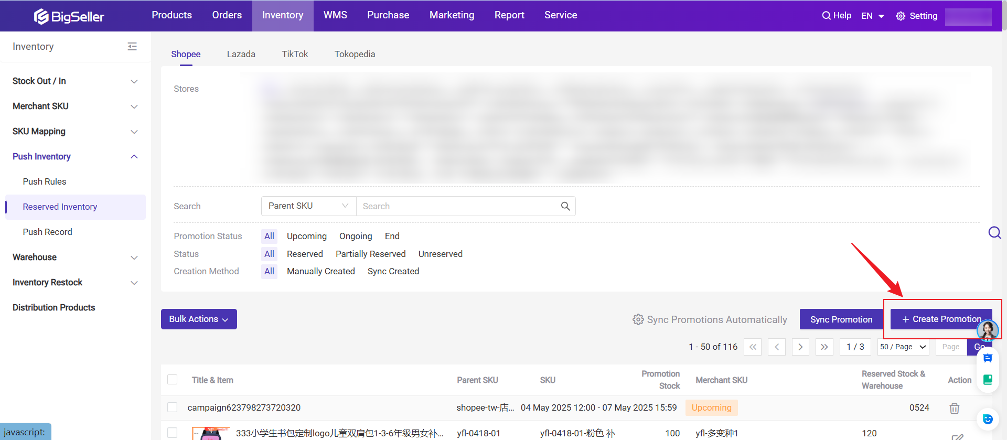Screen dimensions: 1007x440
Task: Switch to Tokopedia tab
Action: click(x=355, y=54)
